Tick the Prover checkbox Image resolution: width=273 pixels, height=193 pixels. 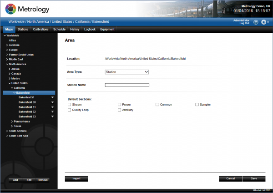tap(119, 105)
